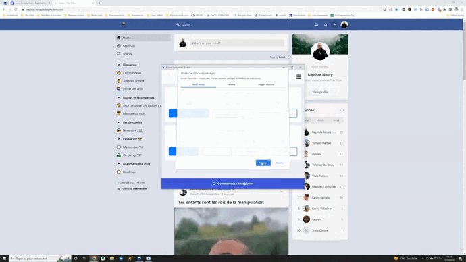The height and width of the screenshot is (262, 466).
Task: Open the Spaces sidebar icon
Action: point(119,54)
